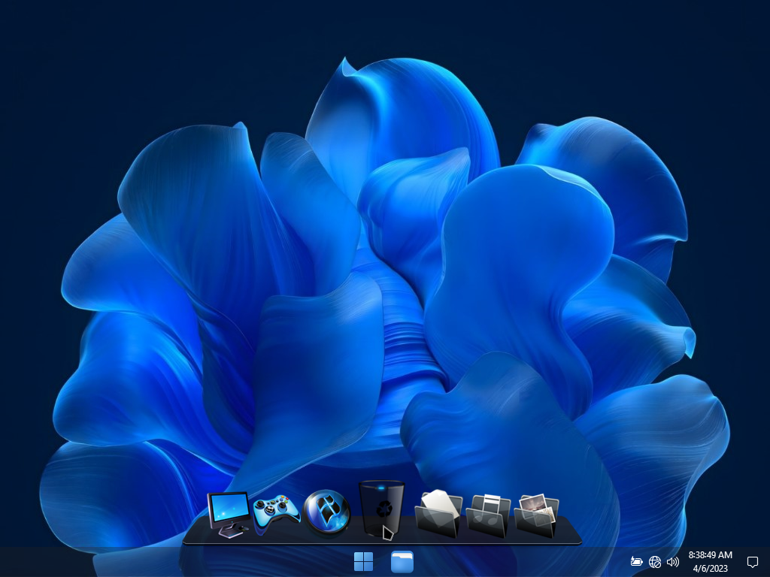Check the battery status tray icon
770x577 pixels.
[636, 561]
